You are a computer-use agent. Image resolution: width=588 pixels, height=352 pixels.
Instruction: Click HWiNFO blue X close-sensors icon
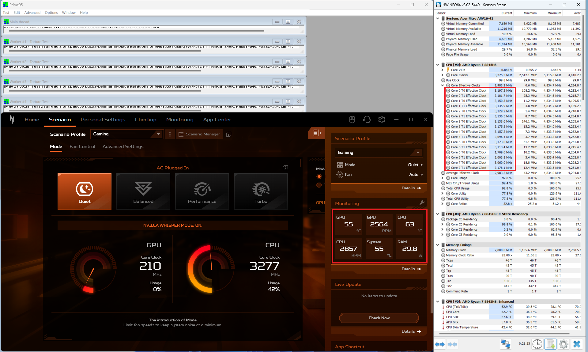pyautogui.click(x=577, y=344)
